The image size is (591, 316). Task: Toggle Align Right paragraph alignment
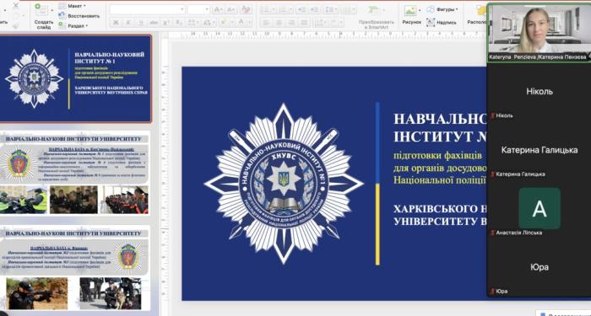292,23
